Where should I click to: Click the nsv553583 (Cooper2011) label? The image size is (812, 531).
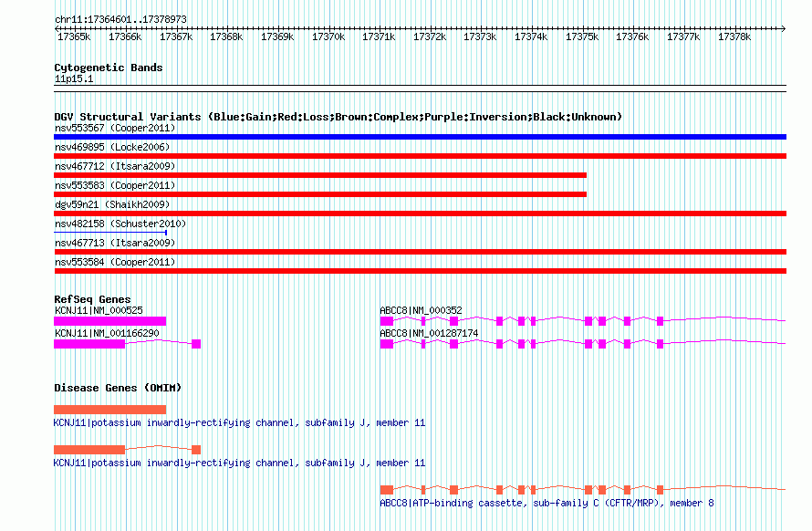(x=115, y=185)
